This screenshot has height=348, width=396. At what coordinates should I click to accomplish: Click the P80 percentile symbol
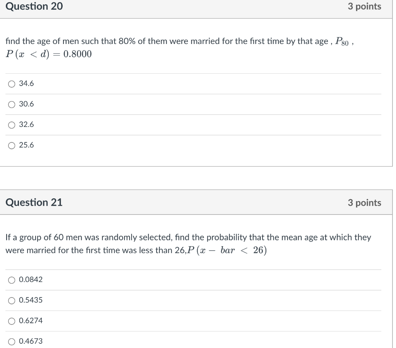342,41
